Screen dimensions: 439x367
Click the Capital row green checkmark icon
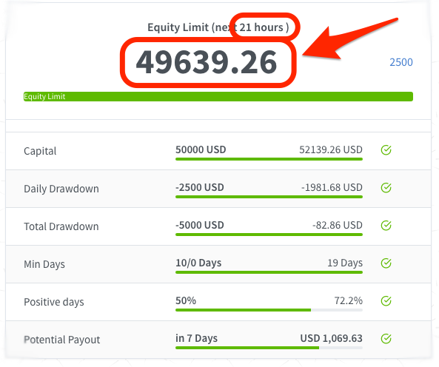[386, 150]
